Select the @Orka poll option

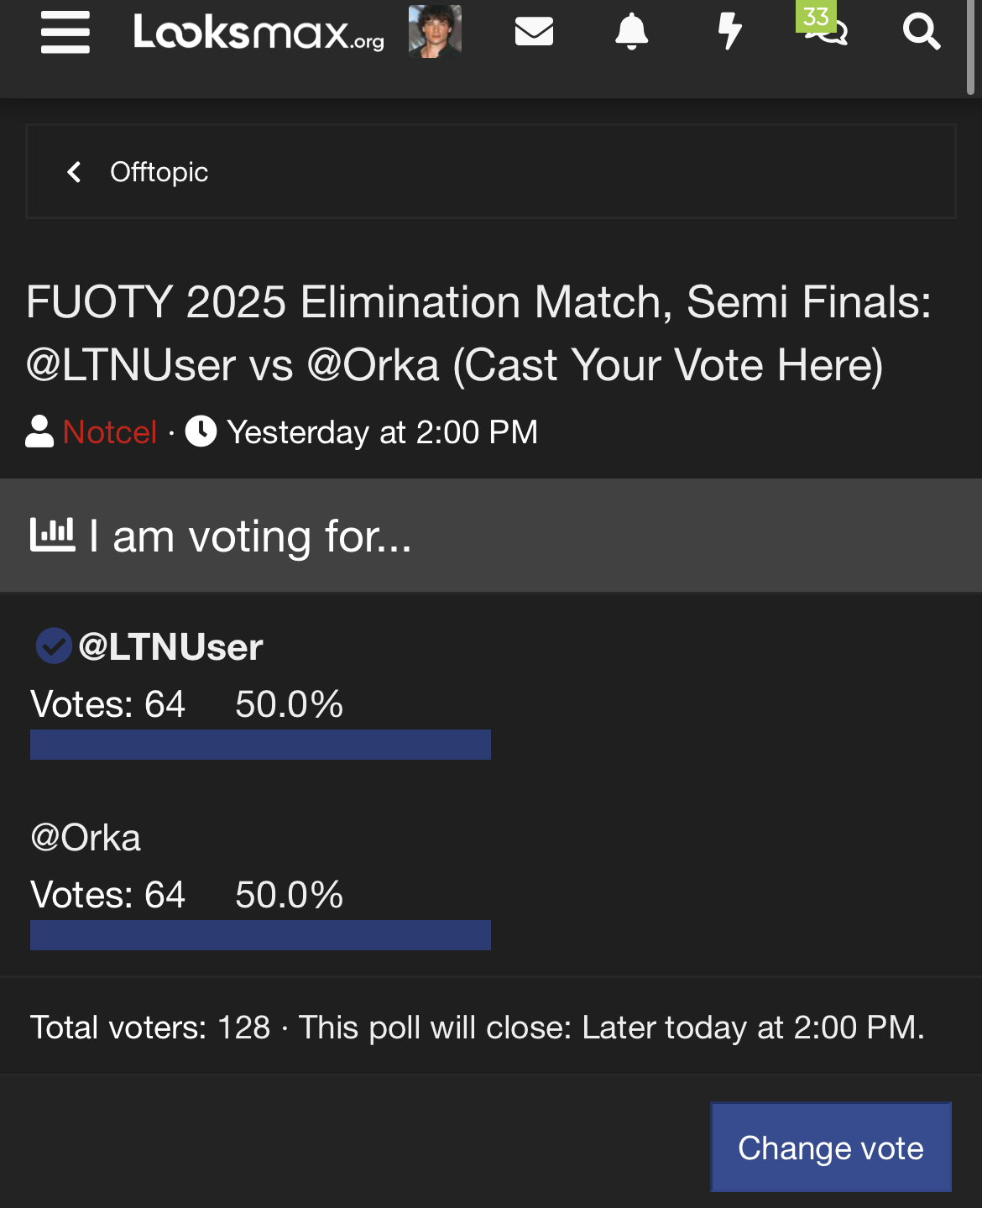(86, 838)
